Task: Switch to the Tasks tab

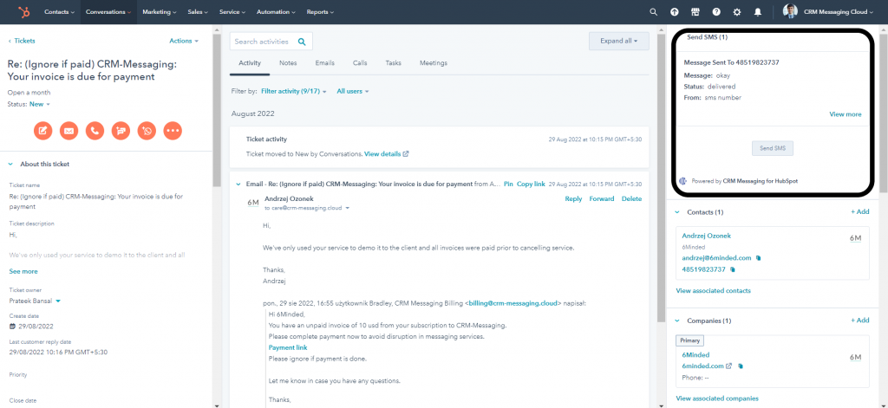Action: coord(393,63)
